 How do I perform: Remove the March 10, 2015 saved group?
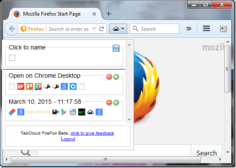[109, 102]
